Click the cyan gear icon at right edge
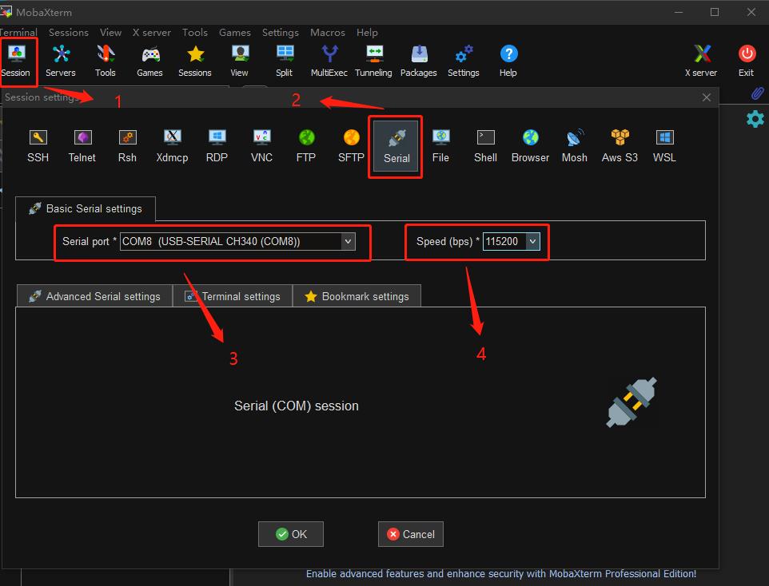The width and height of the screenshot is (769, 586). [755, 119]
